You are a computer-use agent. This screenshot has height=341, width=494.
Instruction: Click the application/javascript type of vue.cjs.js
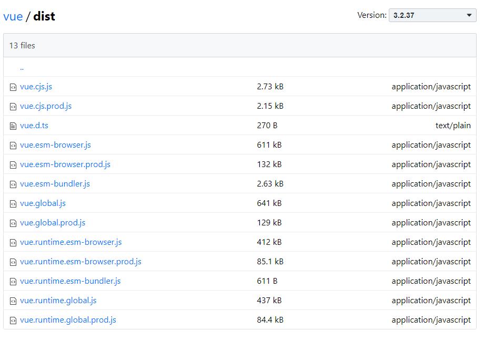pos(431,87)
